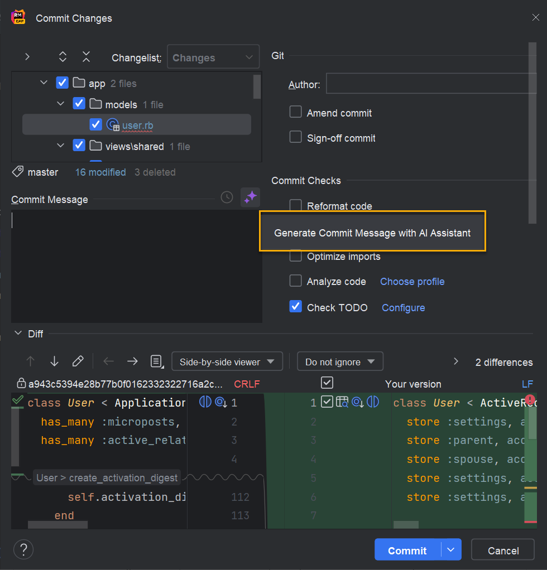The image size is (547, 570).
Task: Open the Side-by-side viewer dropdown
Action: [227, 361]
